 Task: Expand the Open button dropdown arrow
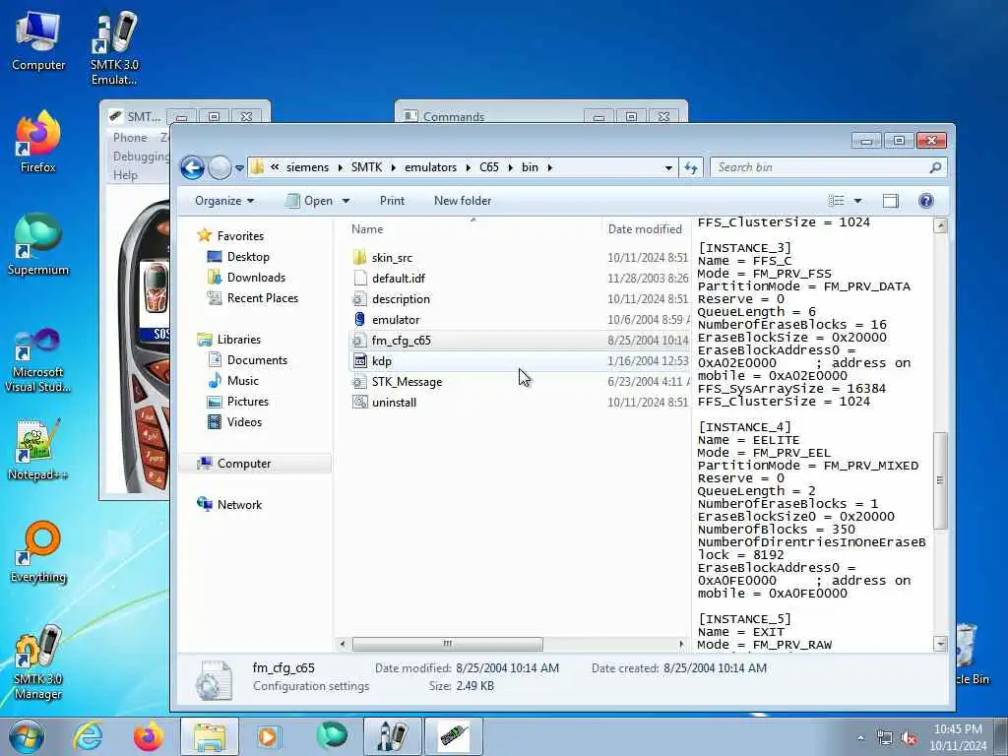point(346,201)
